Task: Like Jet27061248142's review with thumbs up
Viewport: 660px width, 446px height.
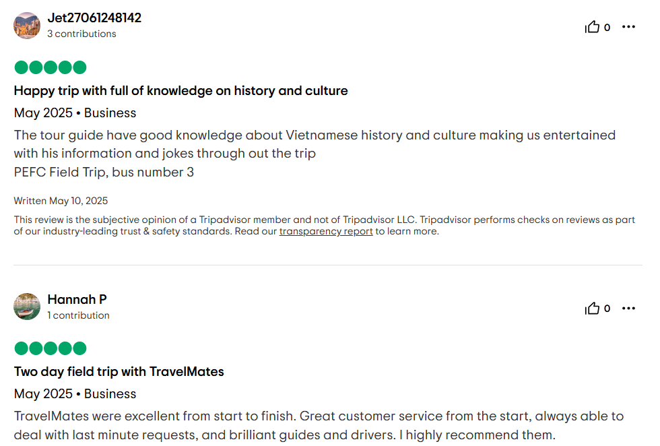Action: tap(592, 27)
